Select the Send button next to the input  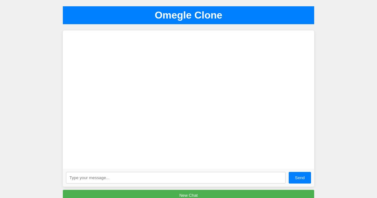(x=300, y=178)
